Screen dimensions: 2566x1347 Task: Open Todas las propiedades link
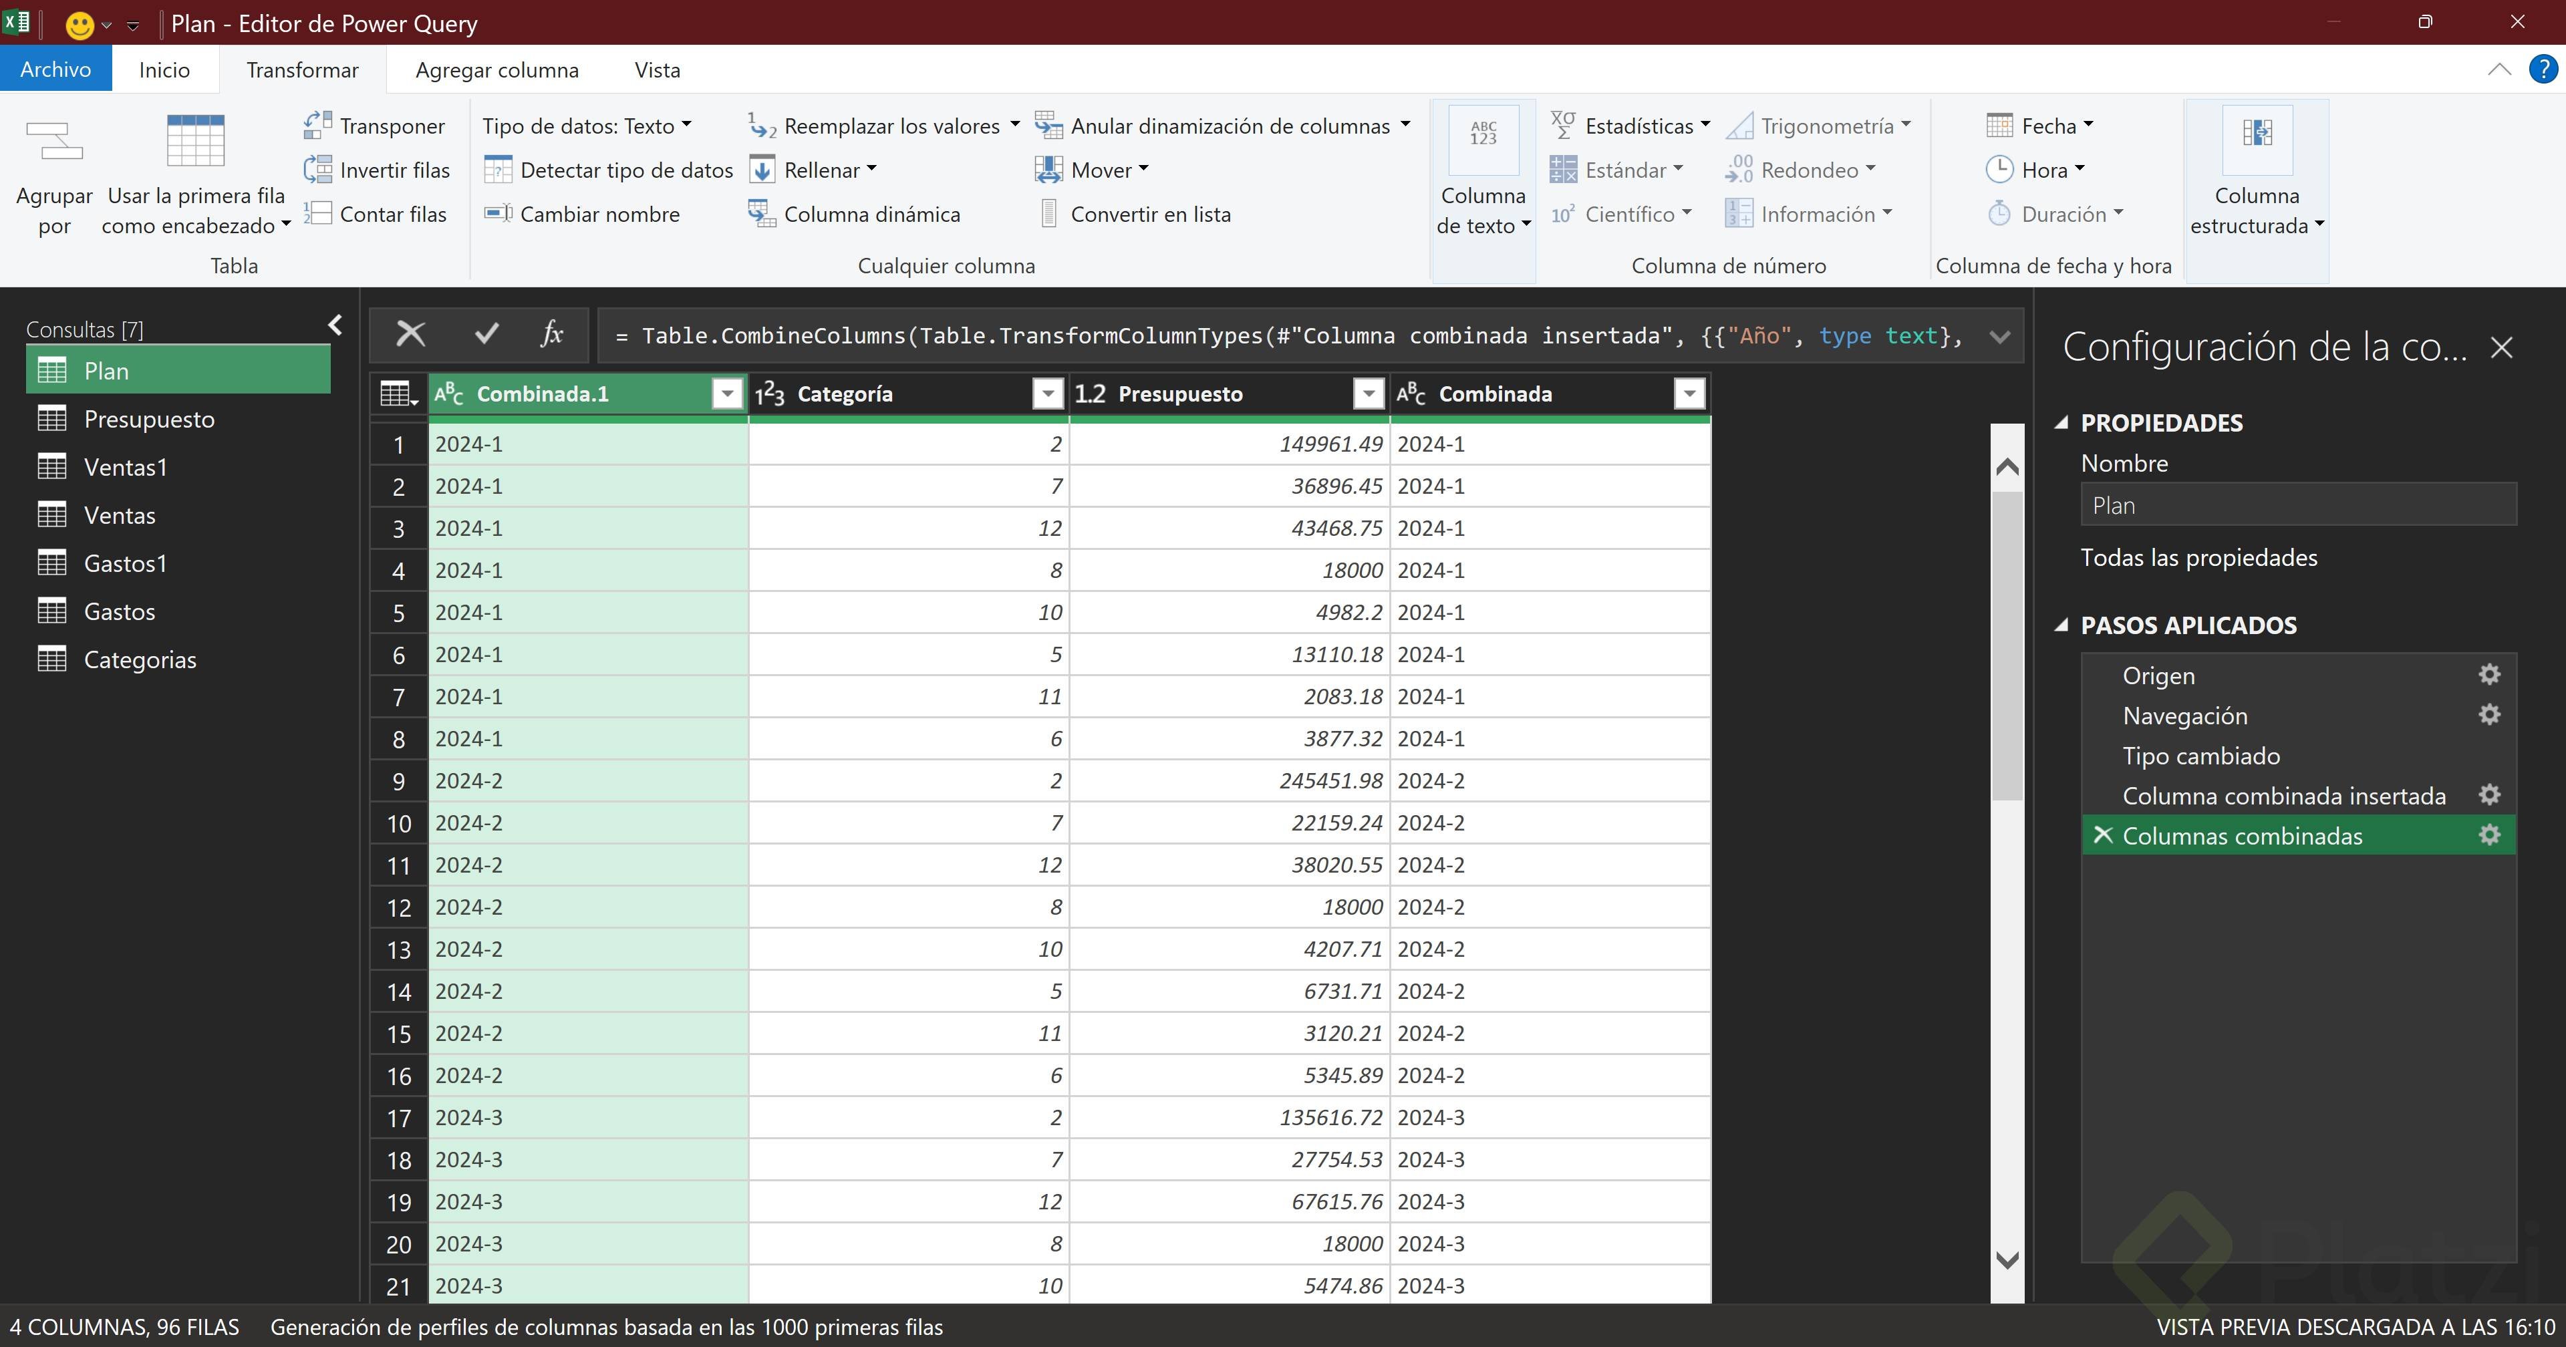[2198, 557]
